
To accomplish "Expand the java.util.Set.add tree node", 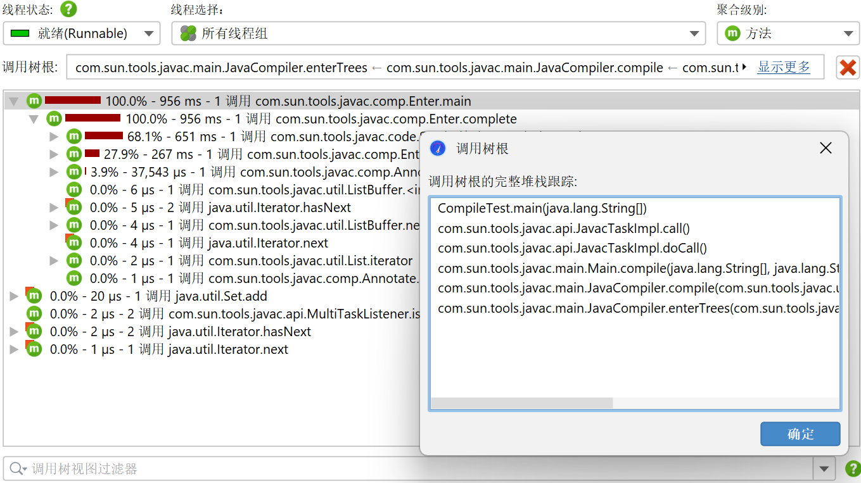I will (14, 296).
